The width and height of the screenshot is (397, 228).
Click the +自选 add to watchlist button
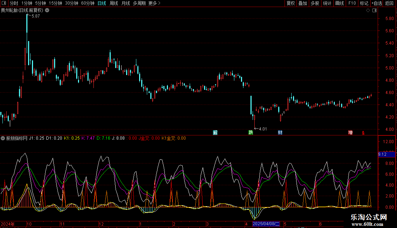(x=376, y=3)
